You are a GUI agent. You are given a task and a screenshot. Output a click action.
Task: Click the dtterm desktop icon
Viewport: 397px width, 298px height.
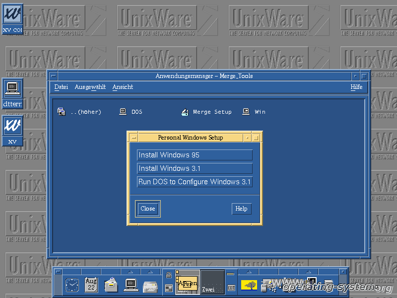click(x=12, y=93)
